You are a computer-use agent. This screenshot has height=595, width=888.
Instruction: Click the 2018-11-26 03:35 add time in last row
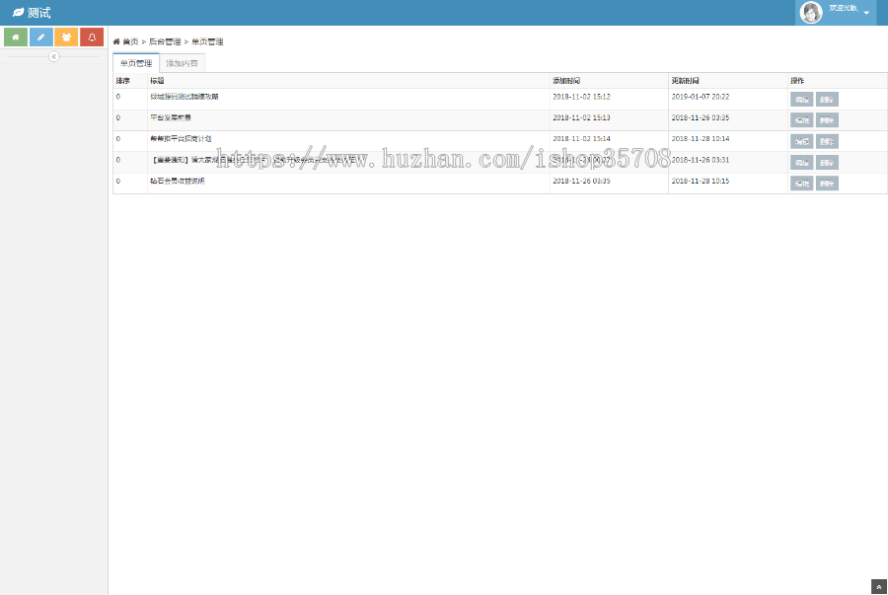coord(581,182)
